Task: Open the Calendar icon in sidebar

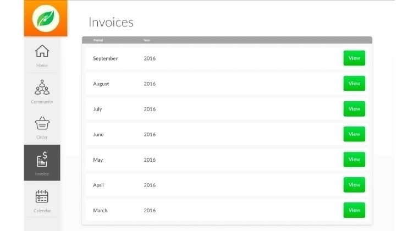Action: 42,196
